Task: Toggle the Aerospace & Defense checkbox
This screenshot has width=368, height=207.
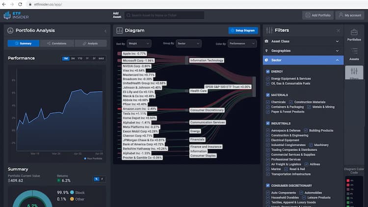Action: [268, 130]
